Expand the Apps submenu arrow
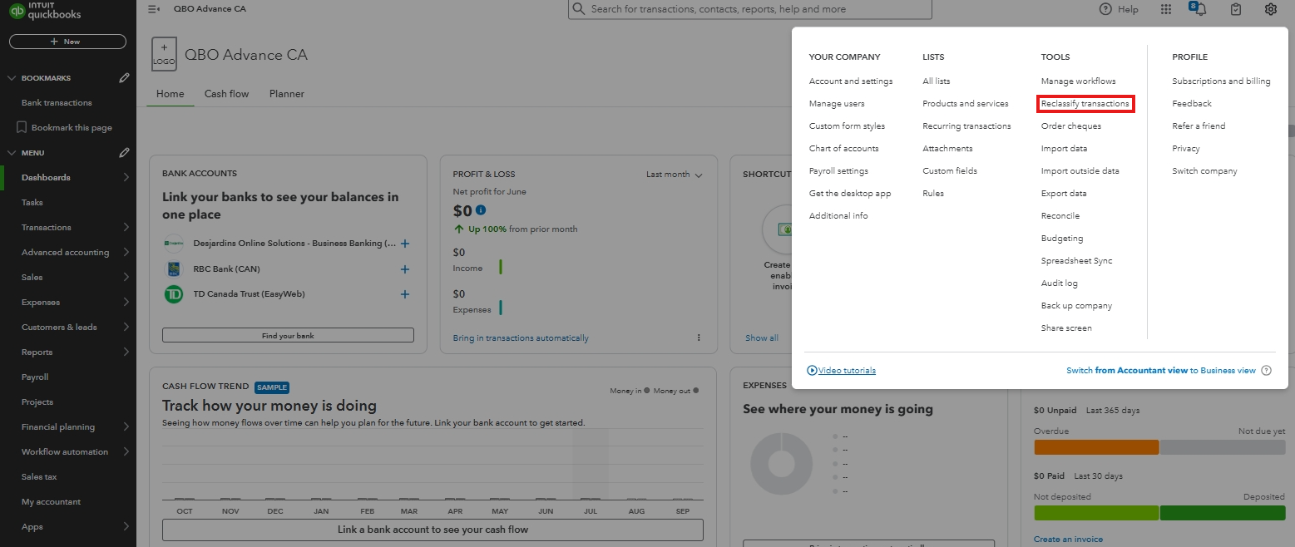Image resolution: width=1295 pixels, height=547 pixels. 126,526
